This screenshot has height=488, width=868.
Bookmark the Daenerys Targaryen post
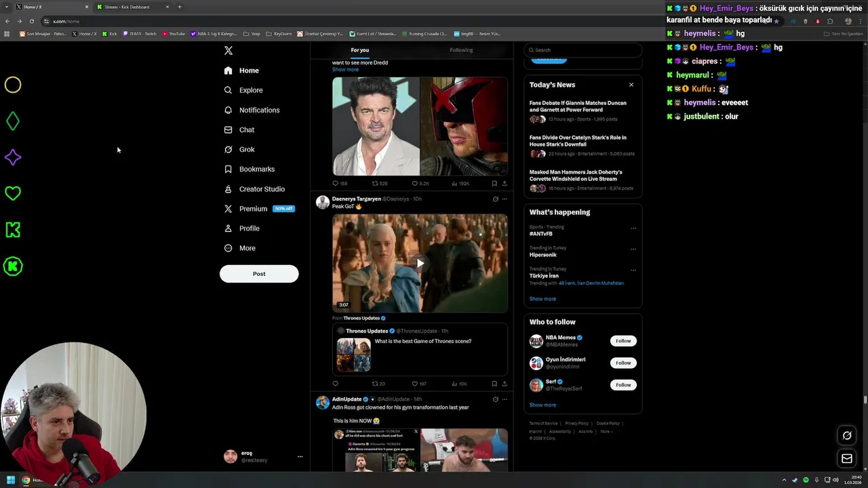click(x=494, y=384)
